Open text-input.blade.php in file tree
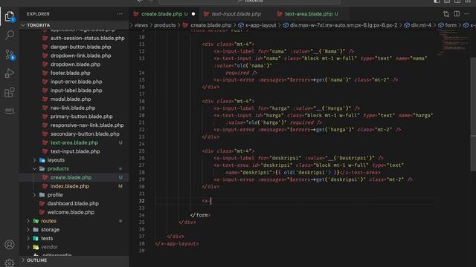This screenshot has height=267, width=476. coord(75,151)
